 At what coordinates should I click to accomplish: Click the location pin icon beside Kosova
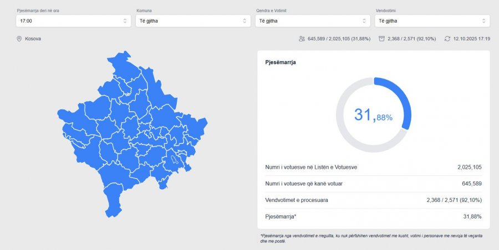point(19,39)
